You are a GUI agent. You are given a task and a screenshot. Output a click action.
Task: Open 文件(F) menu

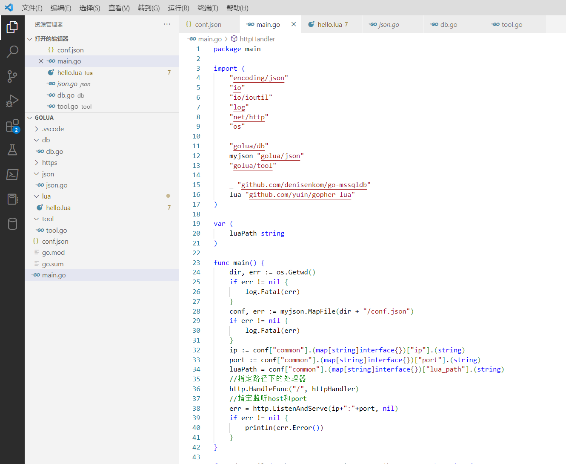point(32,8)
